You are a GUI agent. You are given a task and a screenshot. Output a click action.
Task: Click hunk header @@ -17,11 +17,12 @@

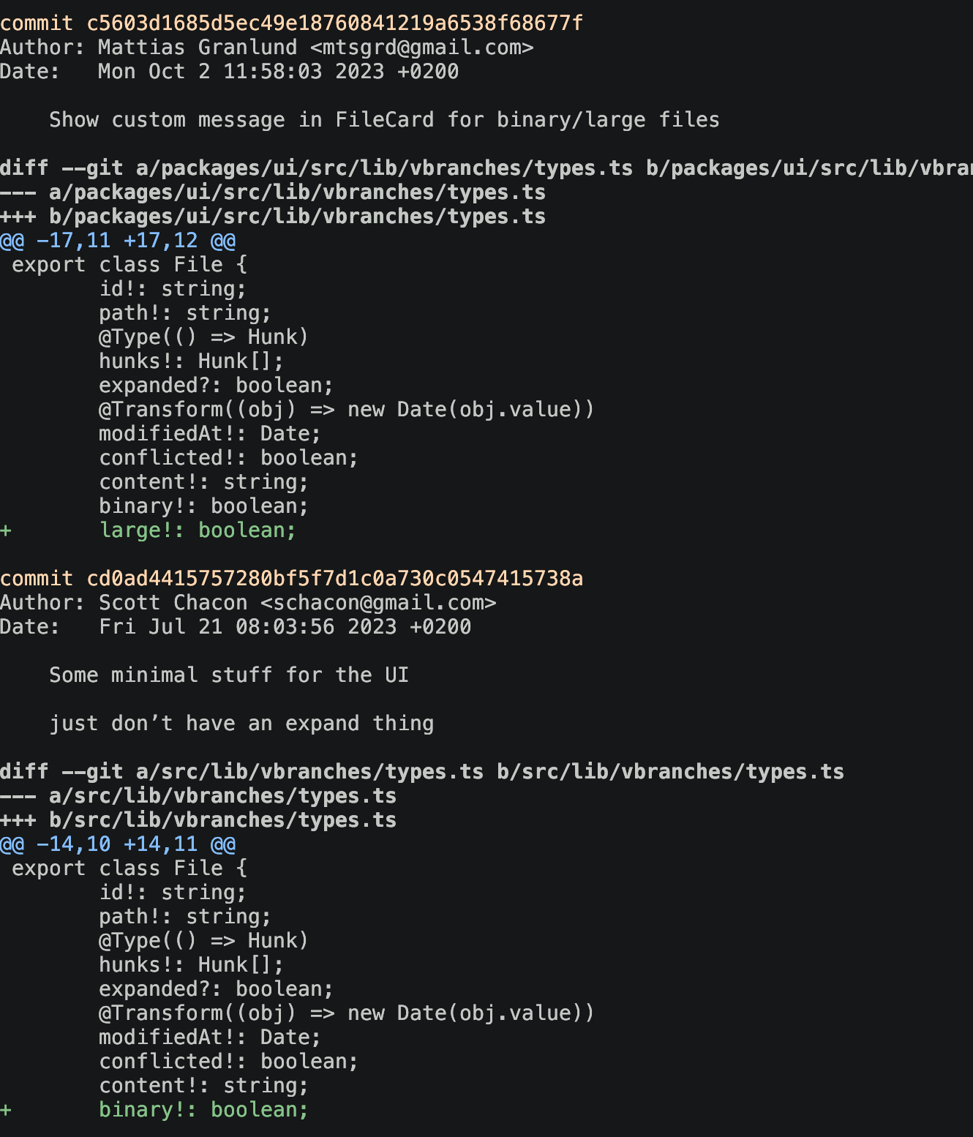click(x=118, y=241)
